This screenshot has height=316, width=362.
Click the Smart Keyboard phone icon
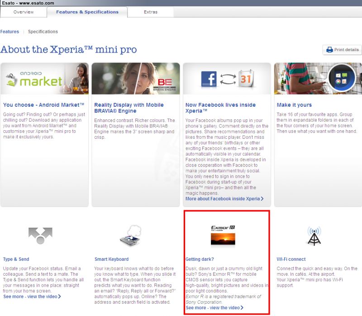pos(131,236)
